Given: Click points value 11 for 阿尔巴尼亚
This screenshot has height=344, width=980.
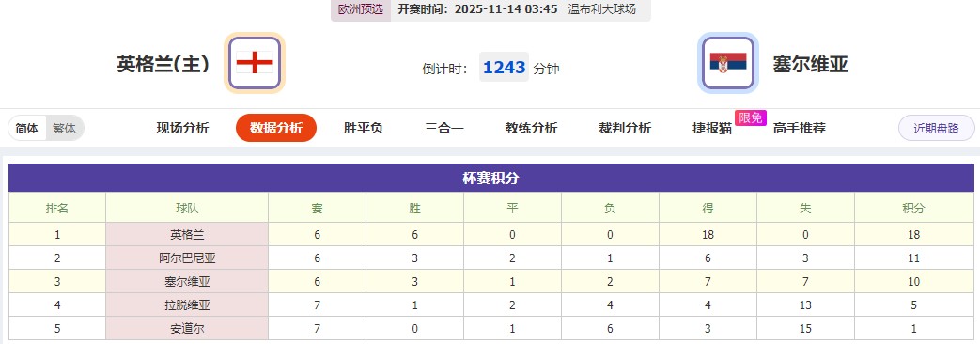Looking at the screenshot, I should 914,258.
